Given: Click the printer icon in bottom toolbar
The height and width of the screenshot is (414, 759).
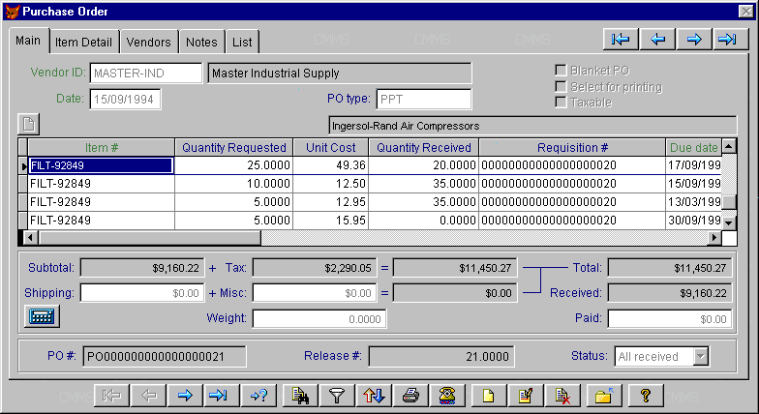Looking at the screenshot, I should coord(410,395).
